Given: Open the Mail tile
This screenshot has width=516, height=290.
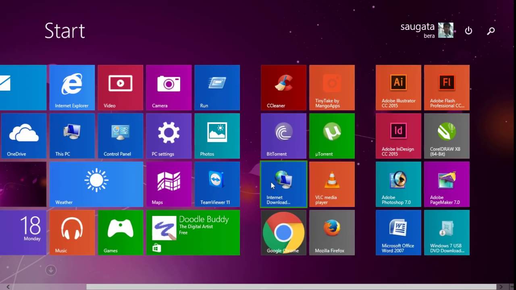Looking at the screenshot, I should click(23, 87).
